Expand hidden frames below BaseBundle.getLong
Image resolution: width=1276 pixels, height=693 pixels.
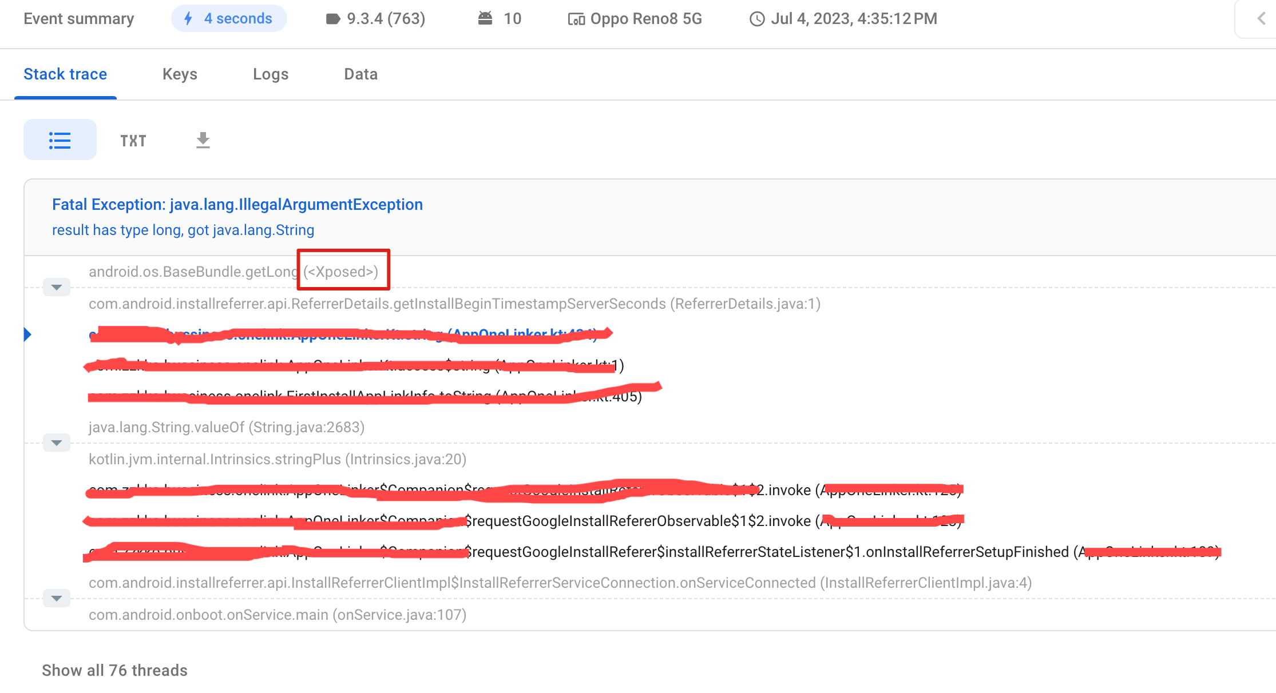[57, 287]
